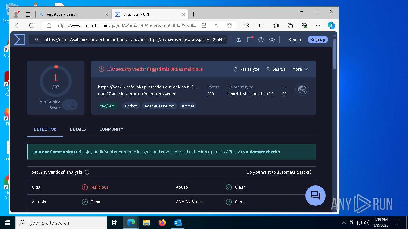Open a new browser tab

[x=193, y=14]
